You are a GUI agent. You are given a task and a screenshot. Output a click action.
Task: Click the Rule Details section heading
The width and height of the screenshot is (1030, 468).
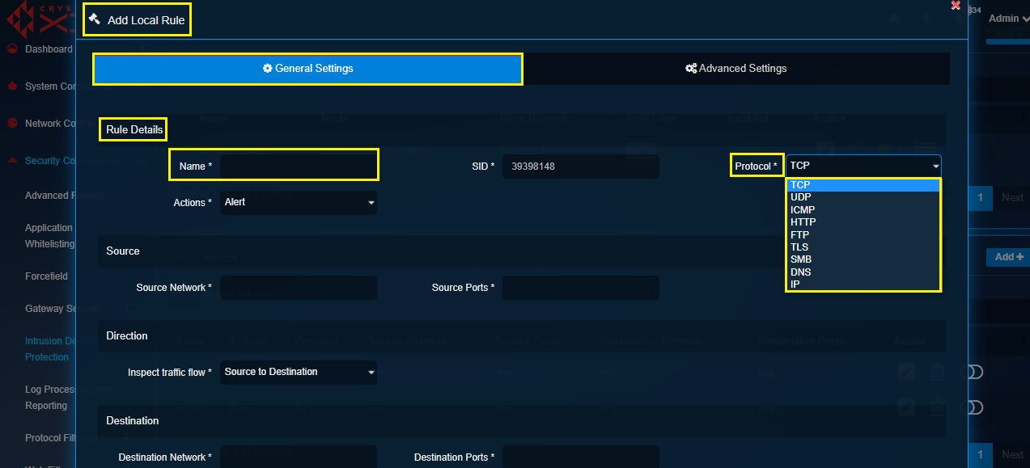point(134,129)
